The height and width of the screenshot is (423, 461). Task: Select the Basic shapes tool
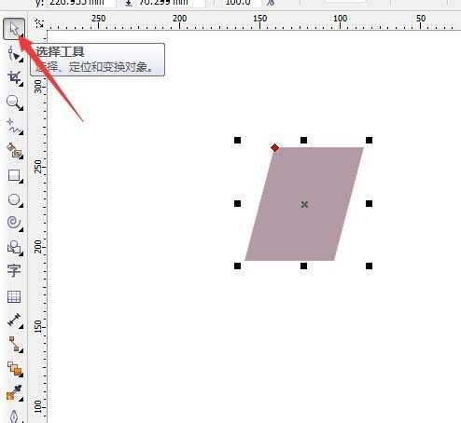(14, 248)
